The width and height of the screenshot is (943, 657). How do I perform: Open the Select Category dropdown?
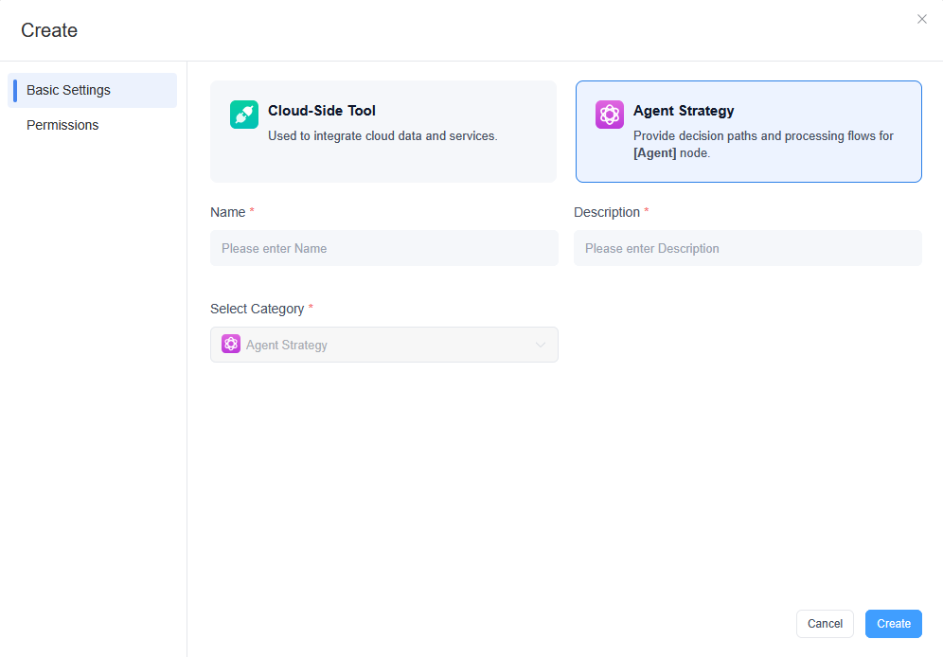383,345
